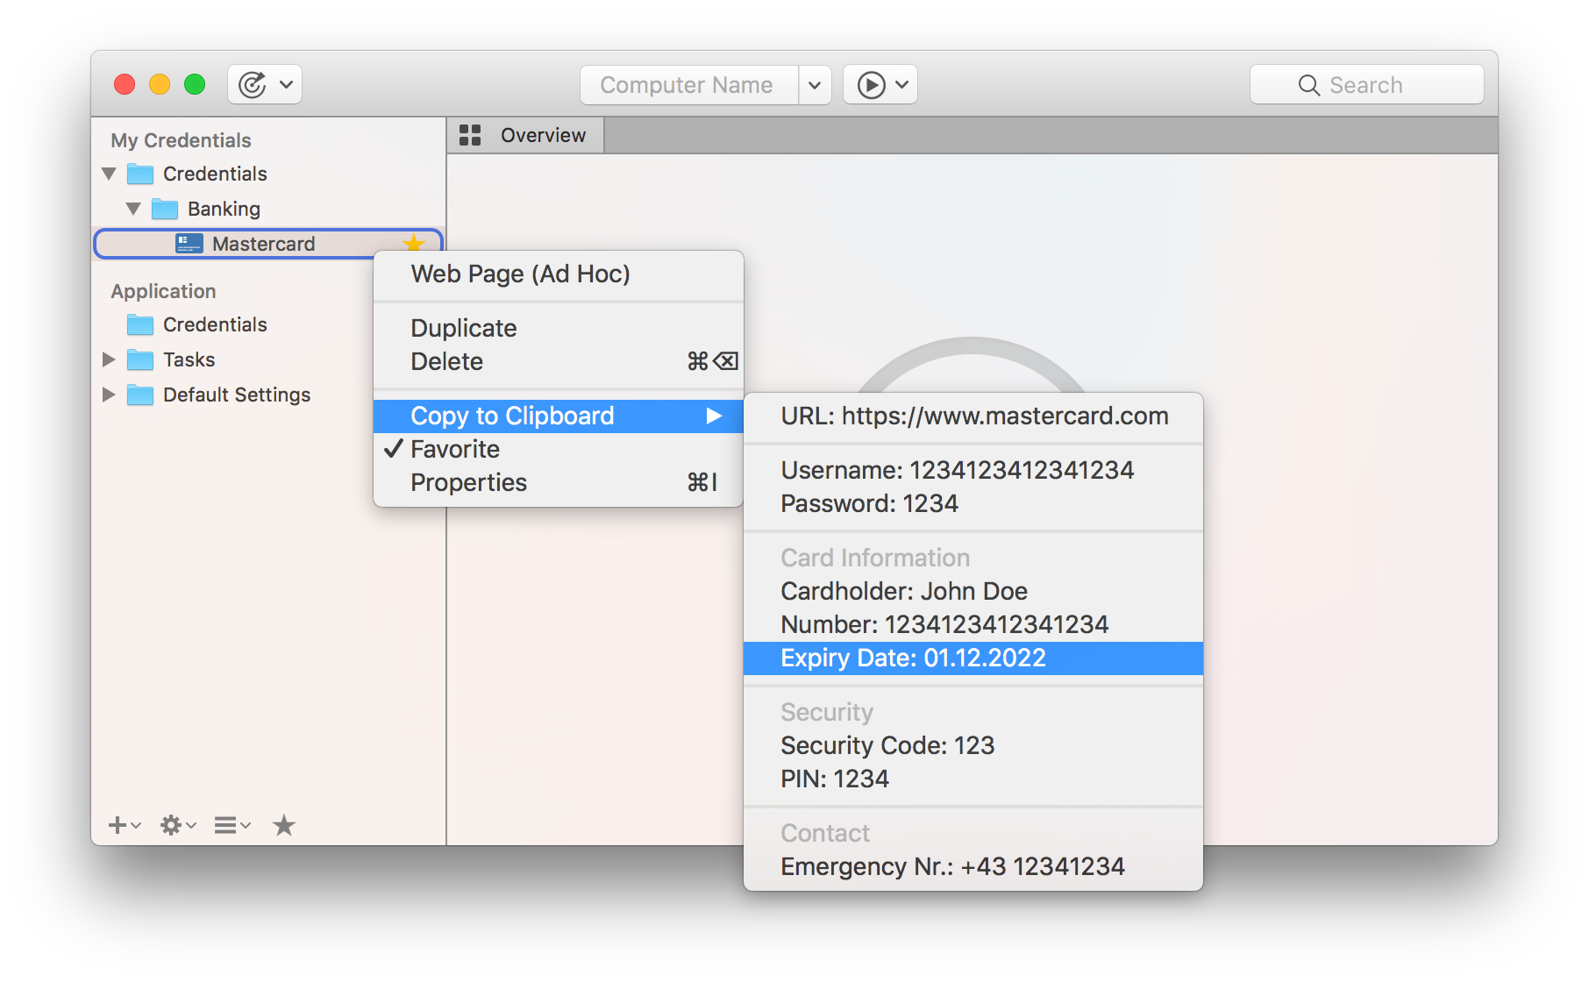Screen dimensions: 1589x982
Task: Click the Default Settings folder icon
Action: tap(140, 395)
